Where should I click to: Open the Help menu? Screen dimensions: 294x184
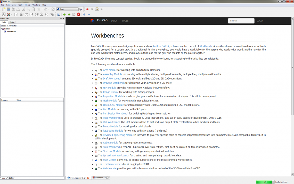pos(44,5)
